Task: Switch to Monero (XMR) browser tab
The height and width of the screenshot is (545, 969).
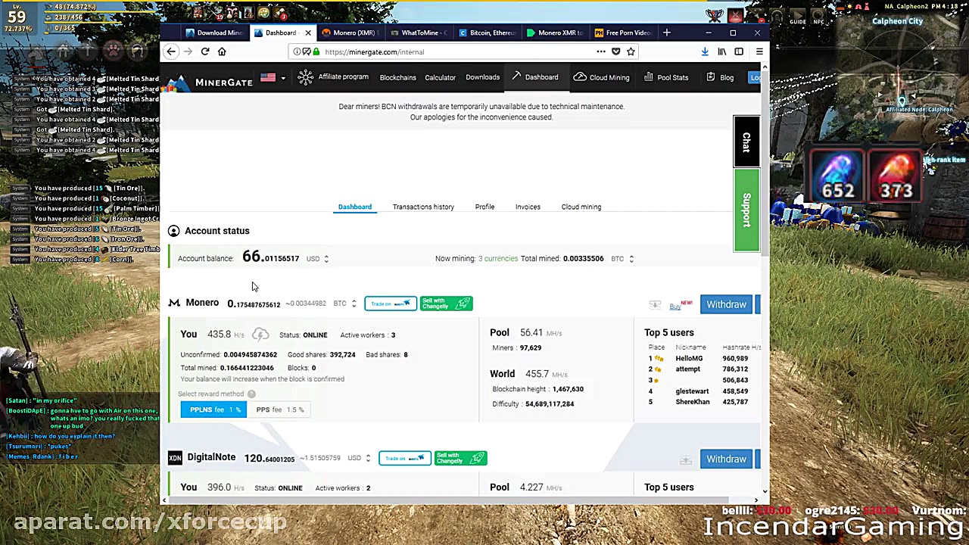Action: [349, 33]
